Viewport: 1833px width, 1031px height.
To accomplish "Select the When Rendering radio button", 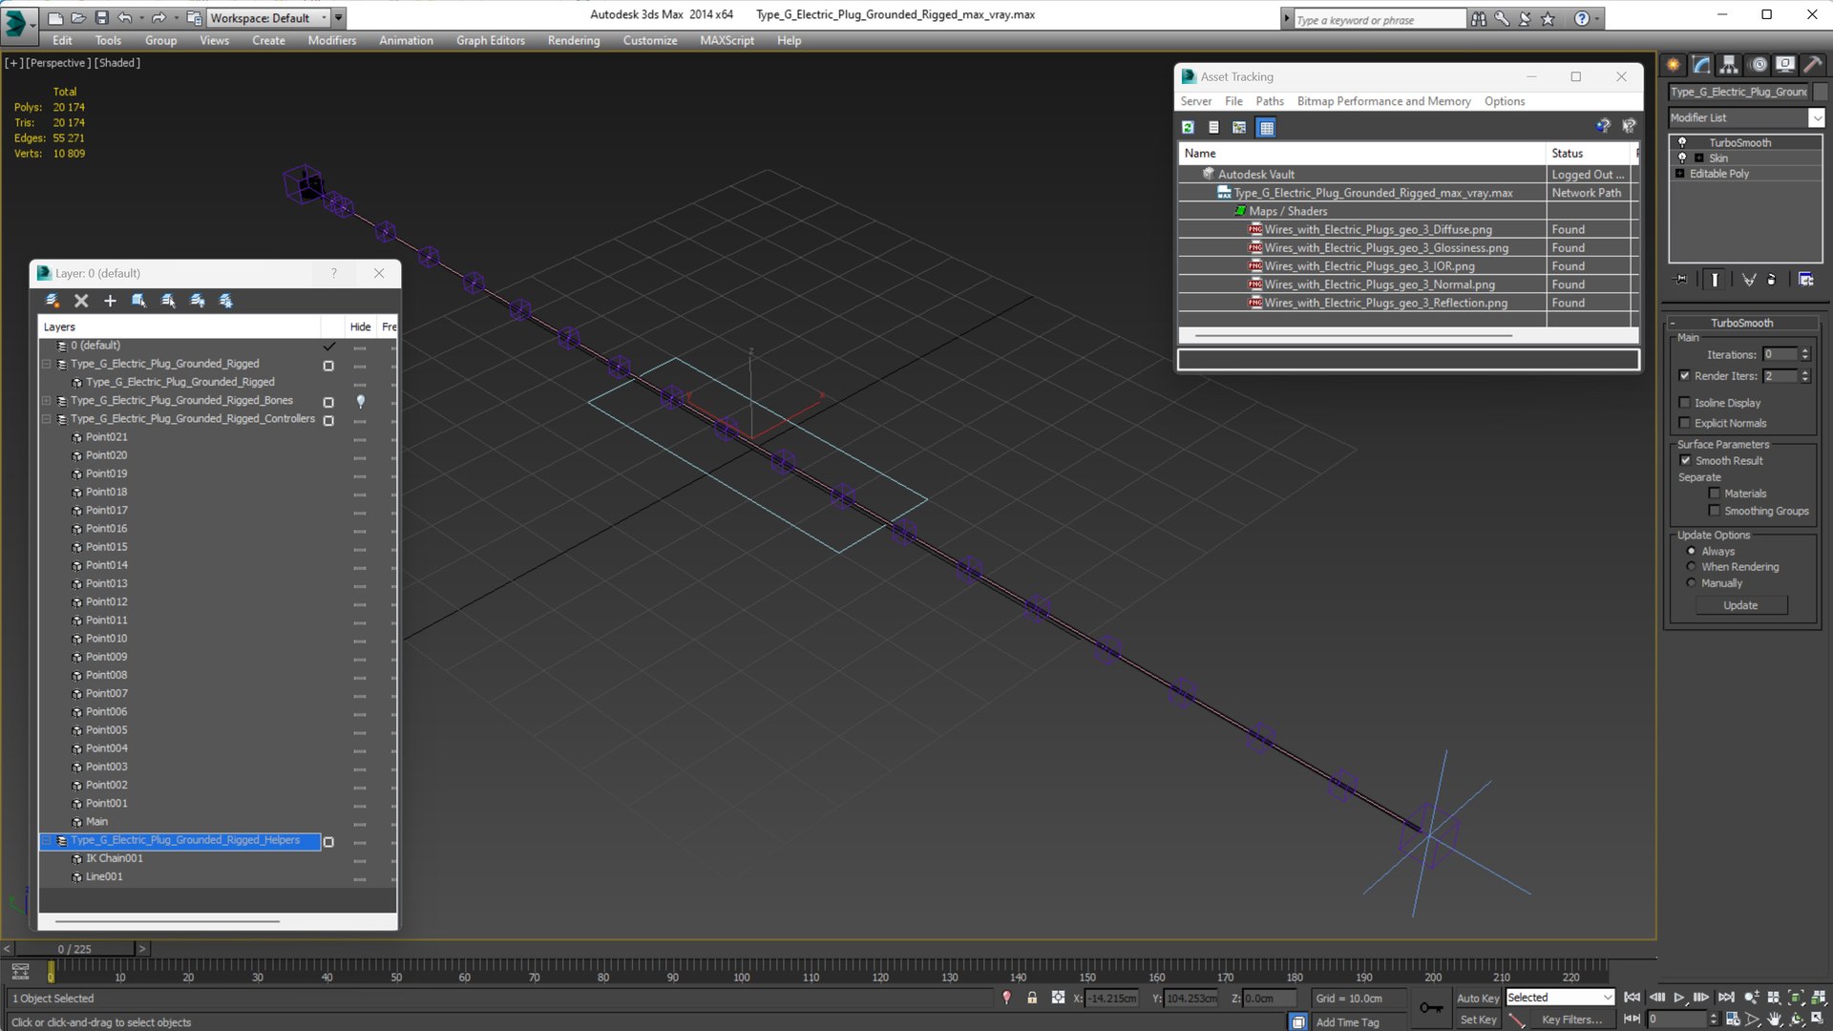I will pyautogui.click(x=1691, y=567).
